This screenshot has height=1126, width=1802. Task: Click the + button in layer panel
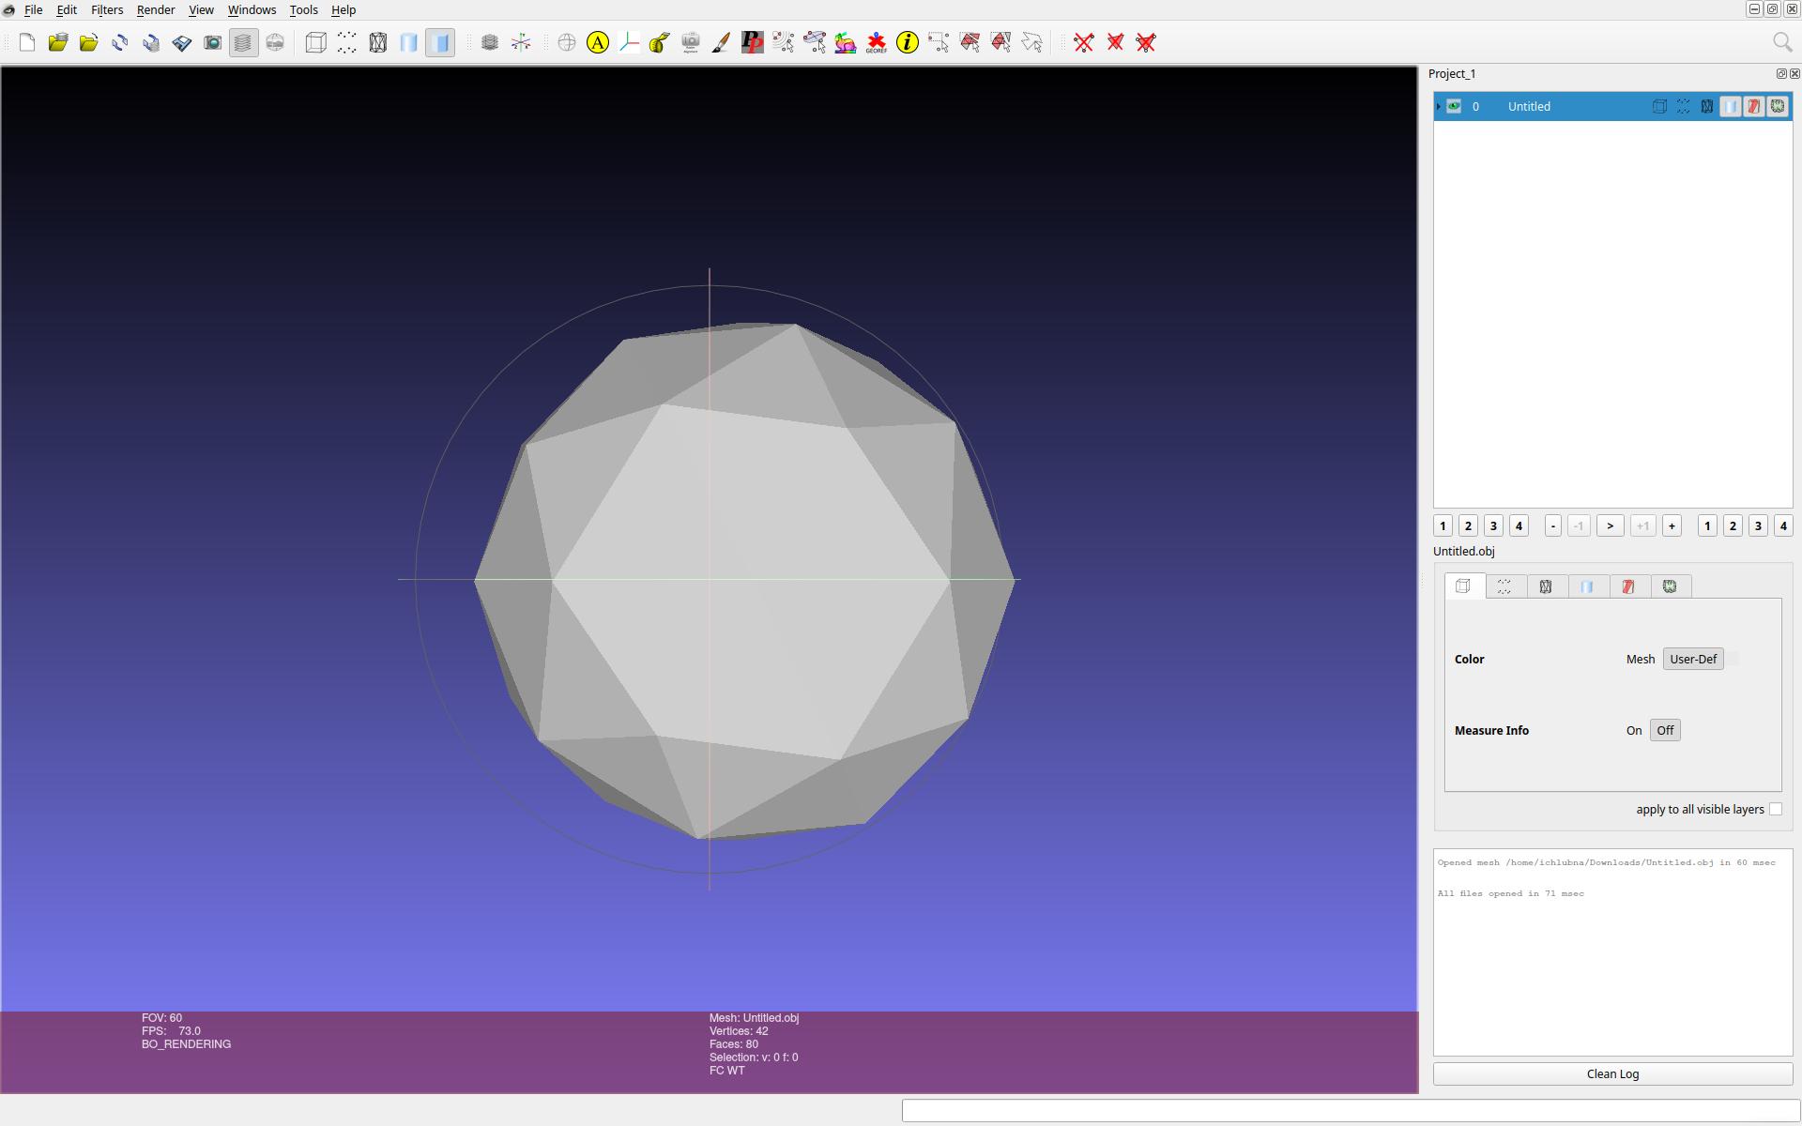coord(1672,525)
